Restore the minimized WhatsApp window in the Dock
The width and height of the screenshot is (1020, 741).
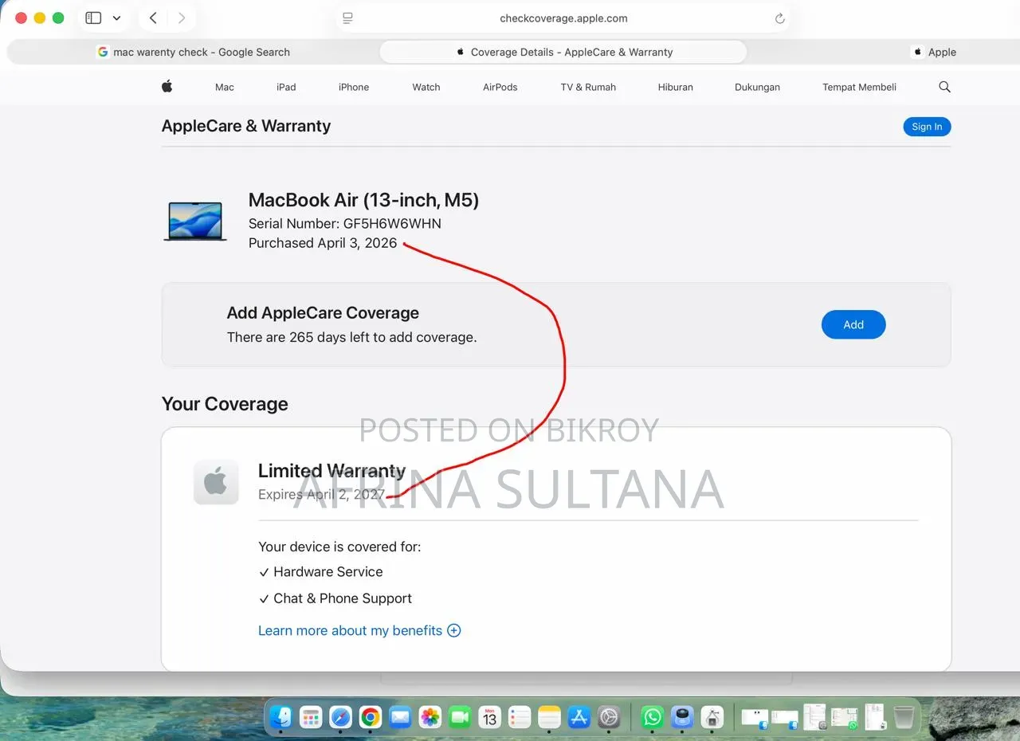click(x=844, y=717)
